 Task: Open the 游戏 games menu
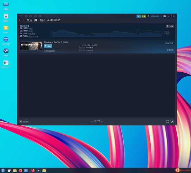(36, 16)
